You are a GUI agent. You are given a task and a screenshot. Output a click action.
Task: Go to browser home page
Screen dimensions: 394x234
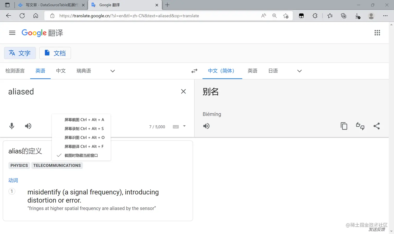click(36, 16)
